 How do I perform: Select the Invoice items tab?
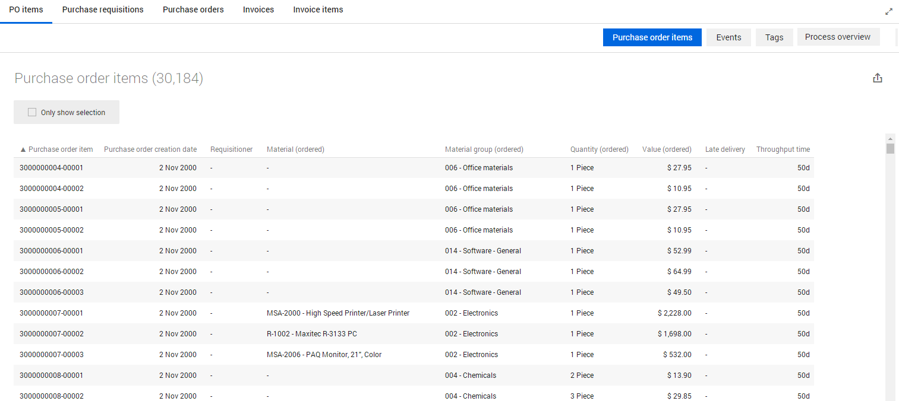pos(318,9)
